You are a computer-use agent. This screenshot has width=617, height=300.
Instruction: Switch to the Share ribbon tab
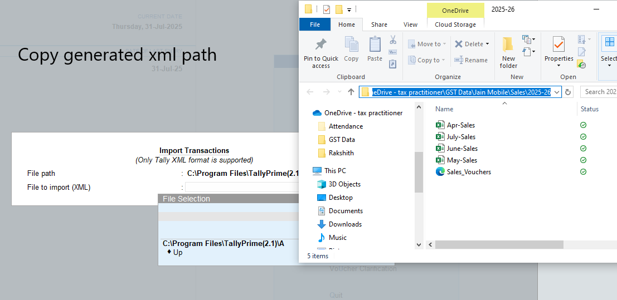coord(379,24)
